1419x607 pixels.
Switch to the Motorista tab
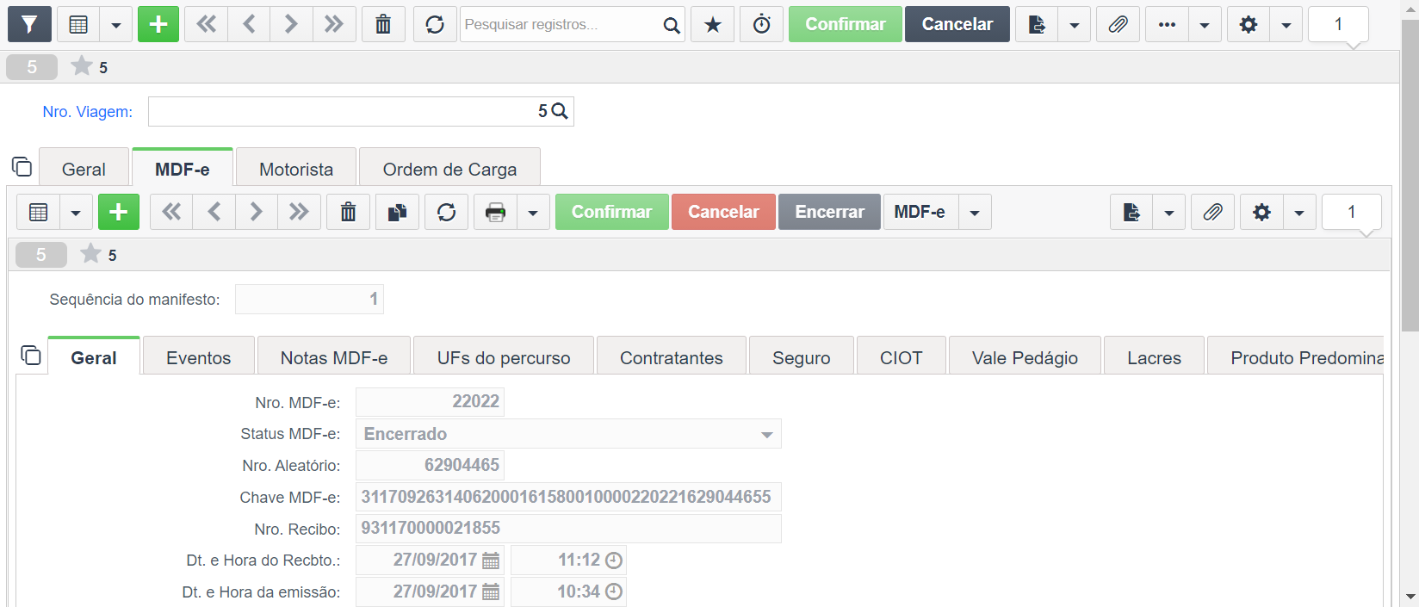point(296,169)
